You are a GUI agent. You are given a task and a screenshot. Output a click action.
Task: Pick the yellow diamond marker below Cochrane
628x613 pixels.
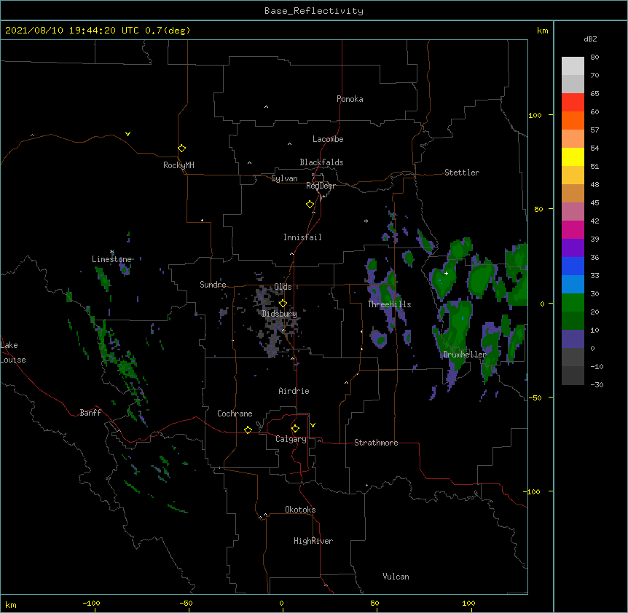coord(248,430)
